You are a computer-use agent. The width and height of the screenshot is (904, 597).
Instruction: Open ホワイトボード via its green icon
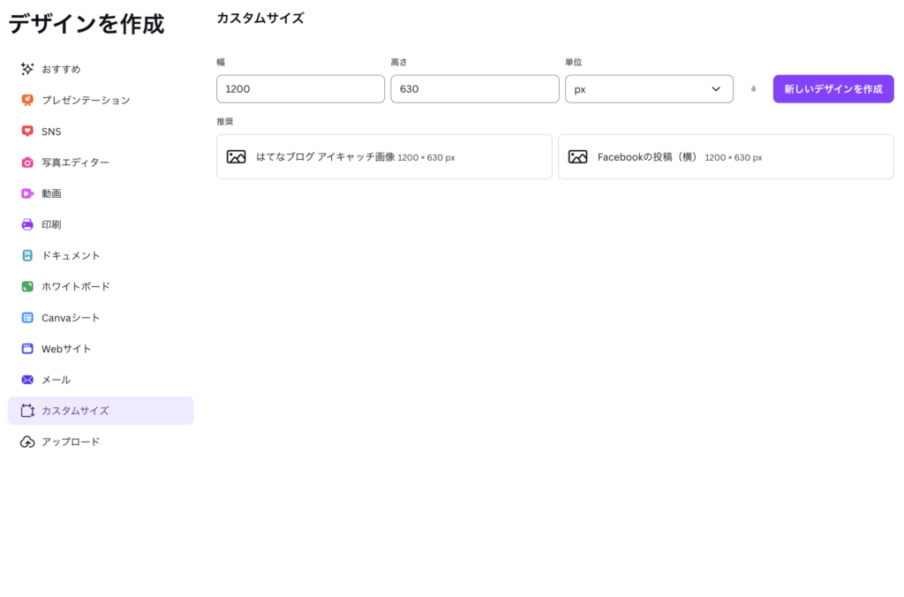pyautogui.click(x=27, y=286)
